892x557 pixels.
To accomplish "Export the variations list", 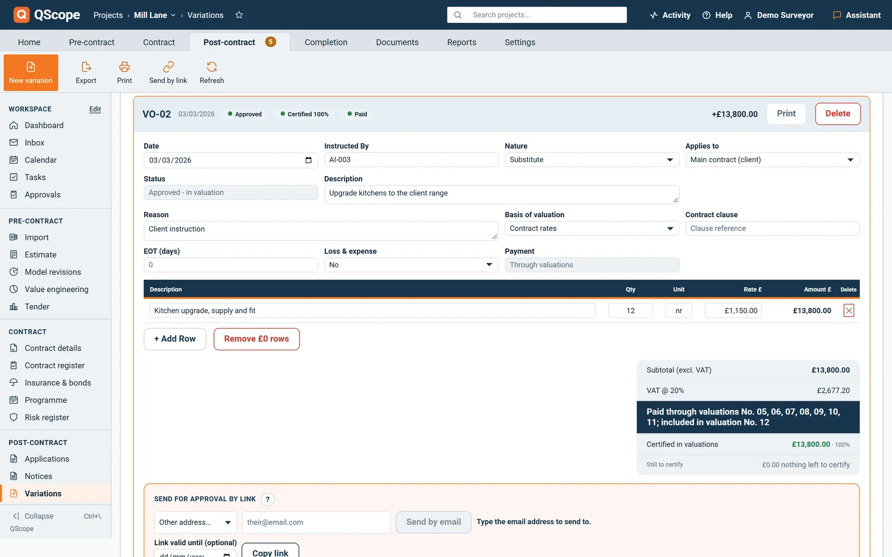I will click(86, 72).
